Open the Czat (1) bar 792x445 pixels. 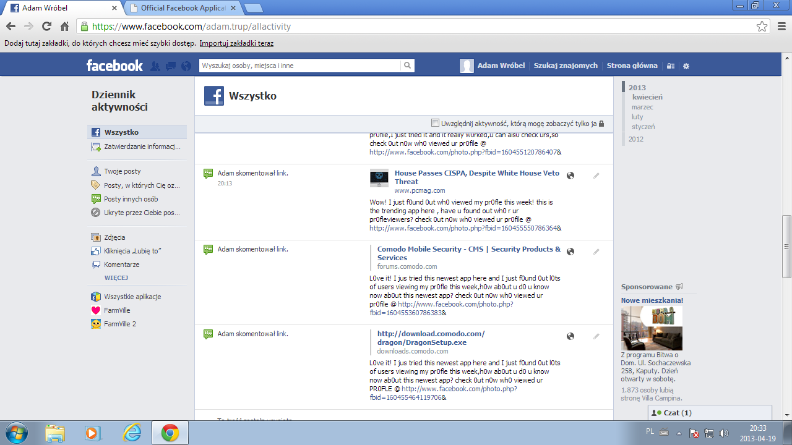710,413
